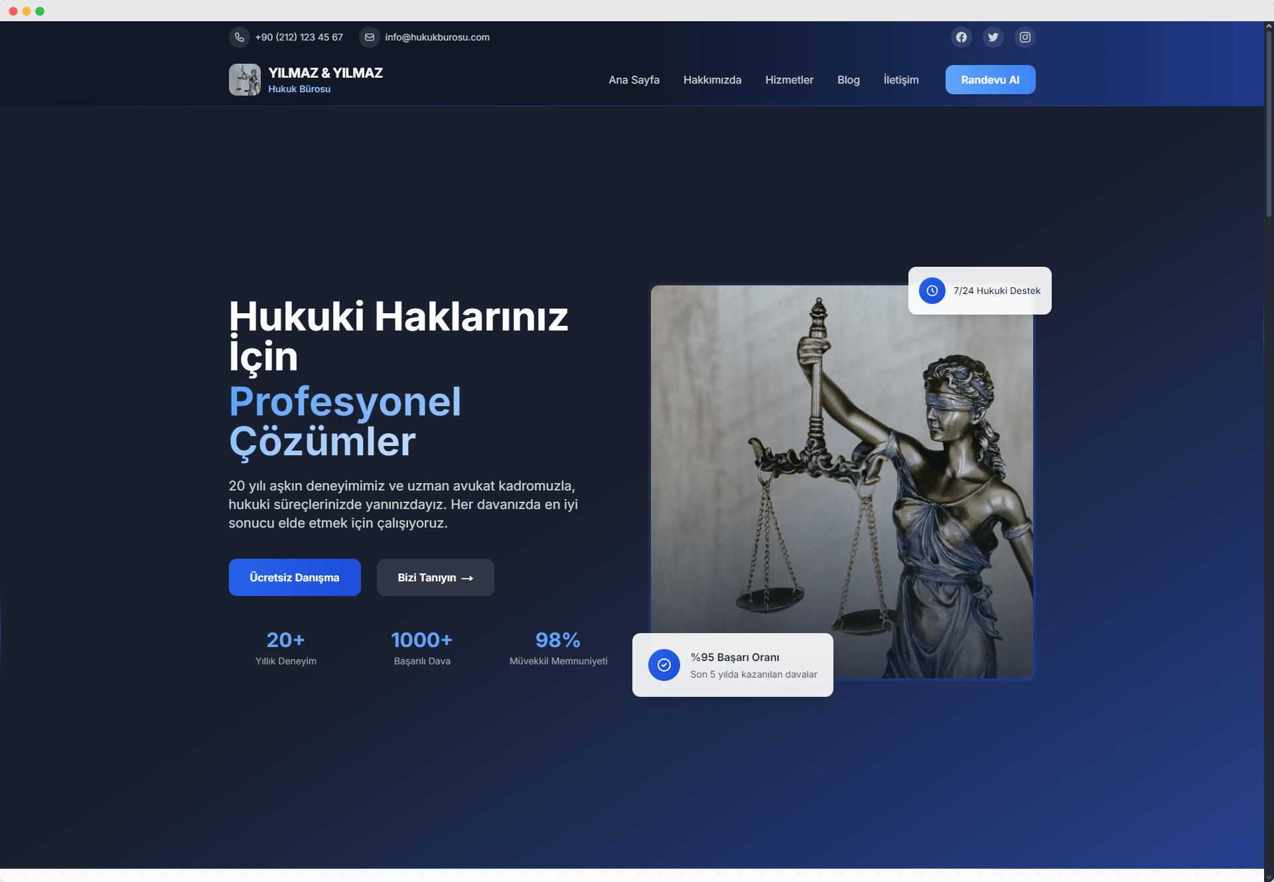Click the yellow macOS minimize button
The image size is (1274, 882).
click(27, 11)
